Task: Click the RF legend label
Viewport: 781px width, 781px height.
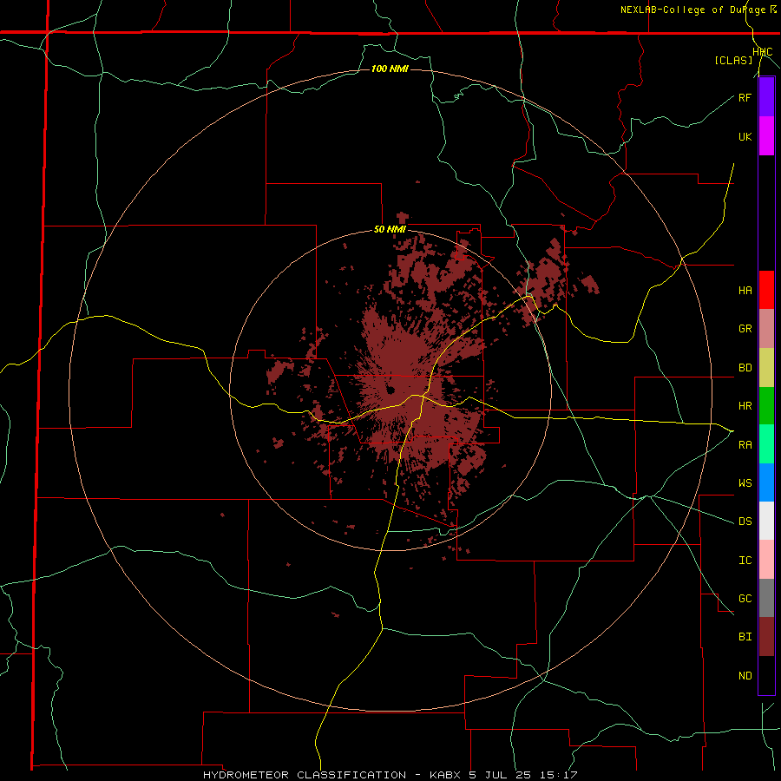Action: point(745,97)
